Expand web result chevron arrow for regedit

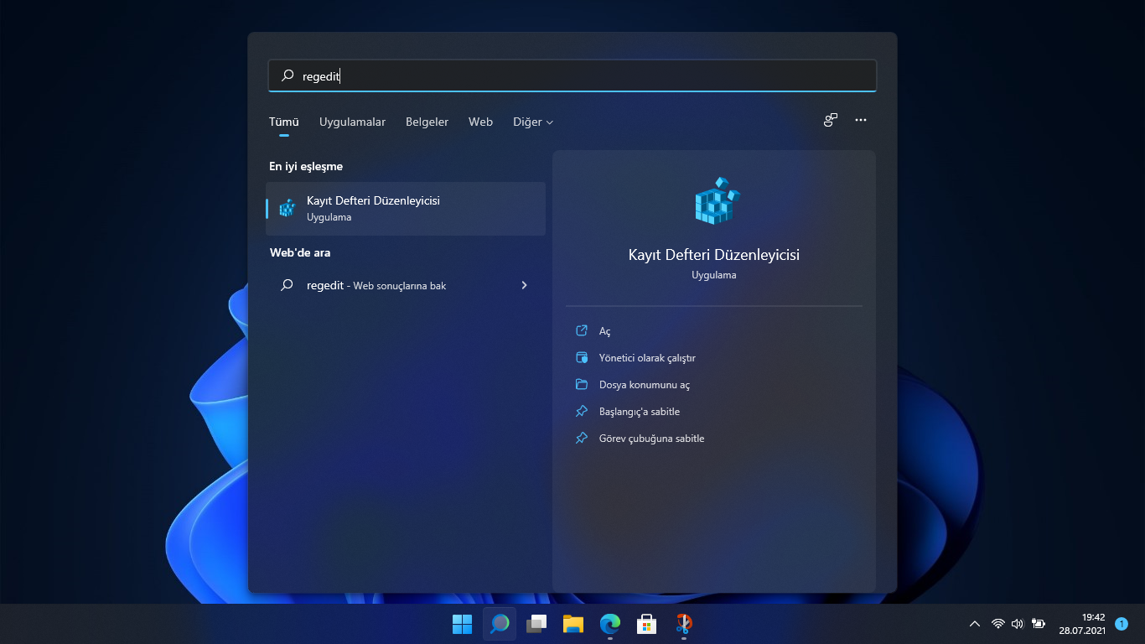(524, 285)
